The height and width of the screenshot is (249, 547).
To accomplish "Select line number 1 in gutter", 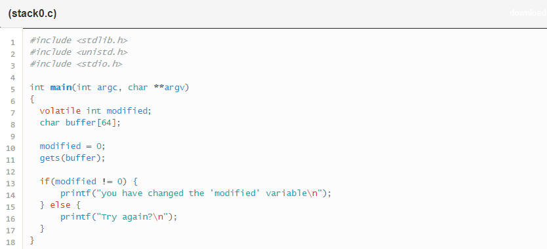I will coord(12,42).
